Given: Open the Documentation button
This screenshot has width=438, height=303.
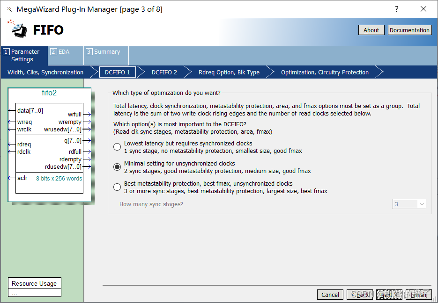Looking at the screenshot, I should pyautogui.click(x=409, y=30).
